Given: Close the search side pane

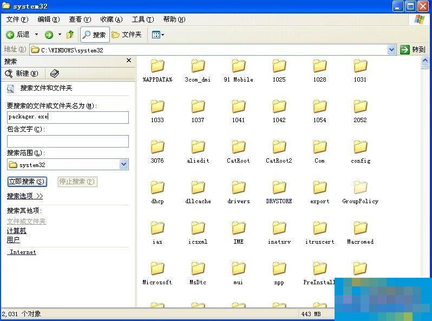Looking at the screenshot, I should click(129, 60).
